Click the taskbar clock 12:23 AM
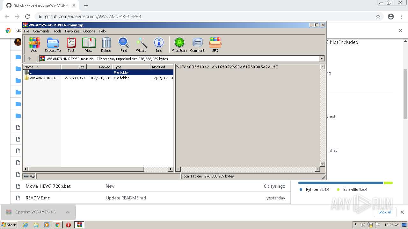The image size is (408, 229). click(392, 225)
